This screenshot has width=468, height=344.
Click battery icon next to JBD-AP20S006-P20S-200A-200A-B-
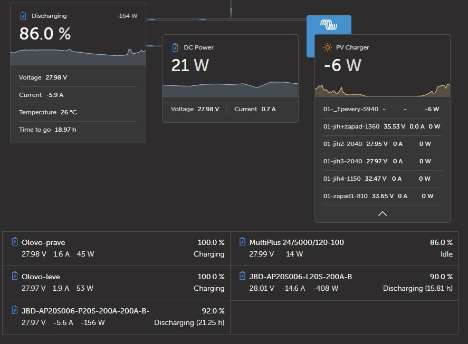14,310
